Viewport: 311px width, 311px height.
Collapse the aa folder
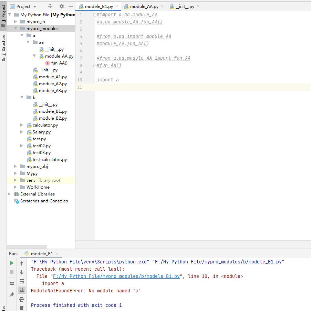click(x=28, y=42)
